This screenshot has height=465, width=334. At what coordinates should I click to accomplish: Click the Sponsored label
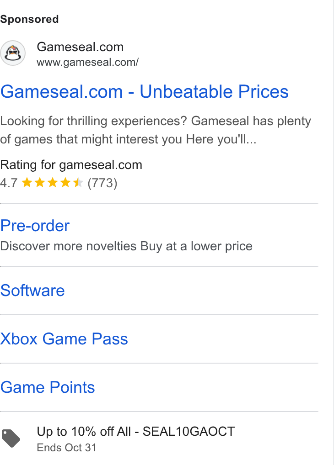tap(29, 19)
